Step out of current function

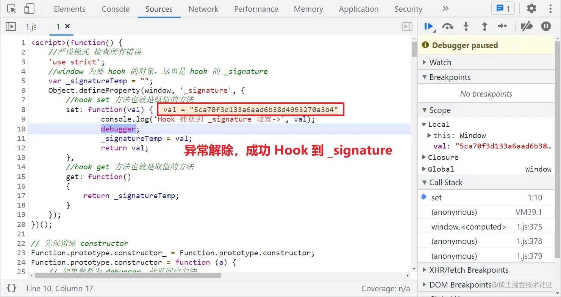[x=484, y=27]
